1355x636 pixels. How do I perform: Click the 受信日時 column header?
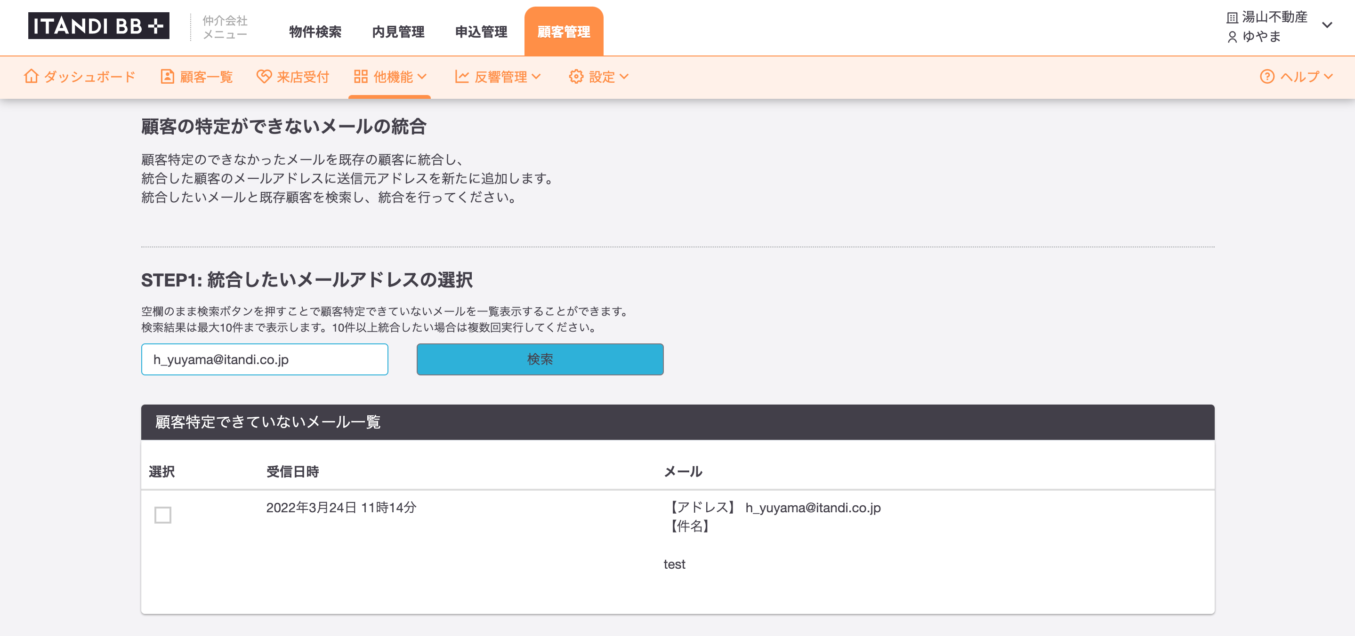292,471
